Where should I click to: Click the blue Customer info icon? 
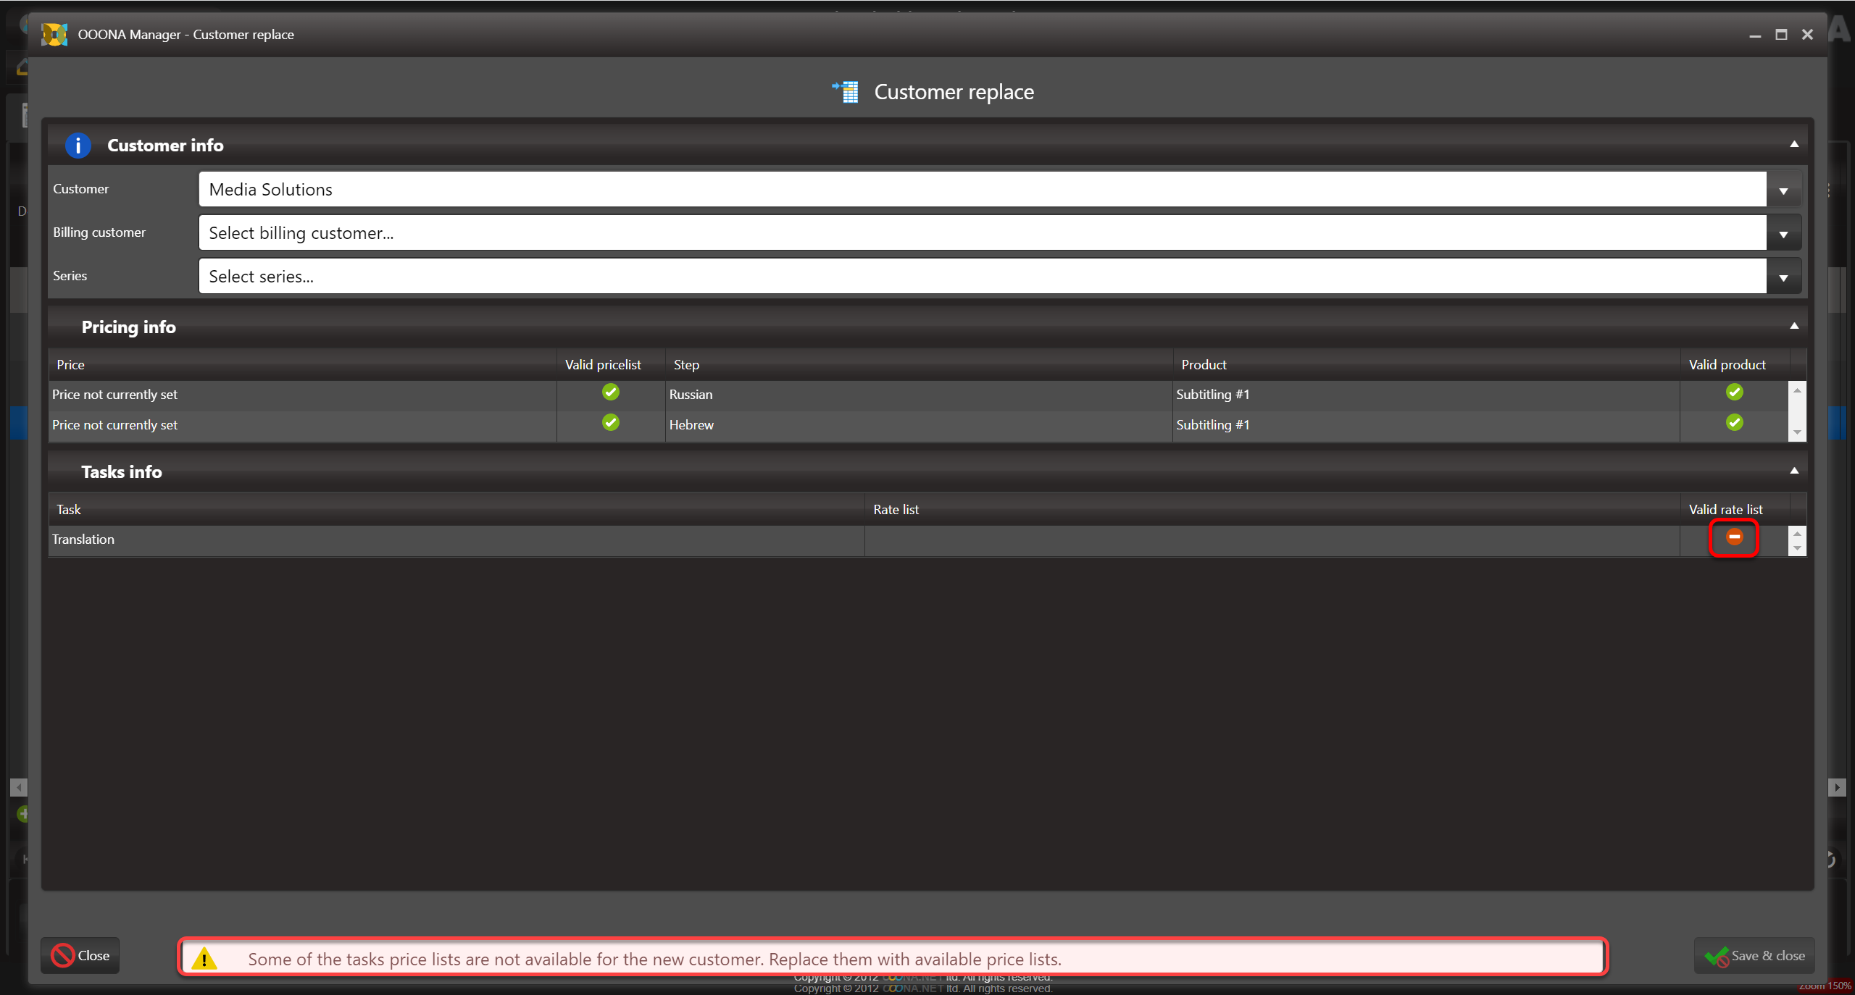click(x=78, y=146)
